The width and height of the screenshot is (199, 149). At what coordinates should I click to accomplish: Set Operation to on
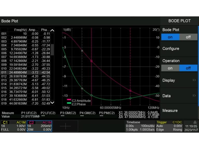click(170, 68)
